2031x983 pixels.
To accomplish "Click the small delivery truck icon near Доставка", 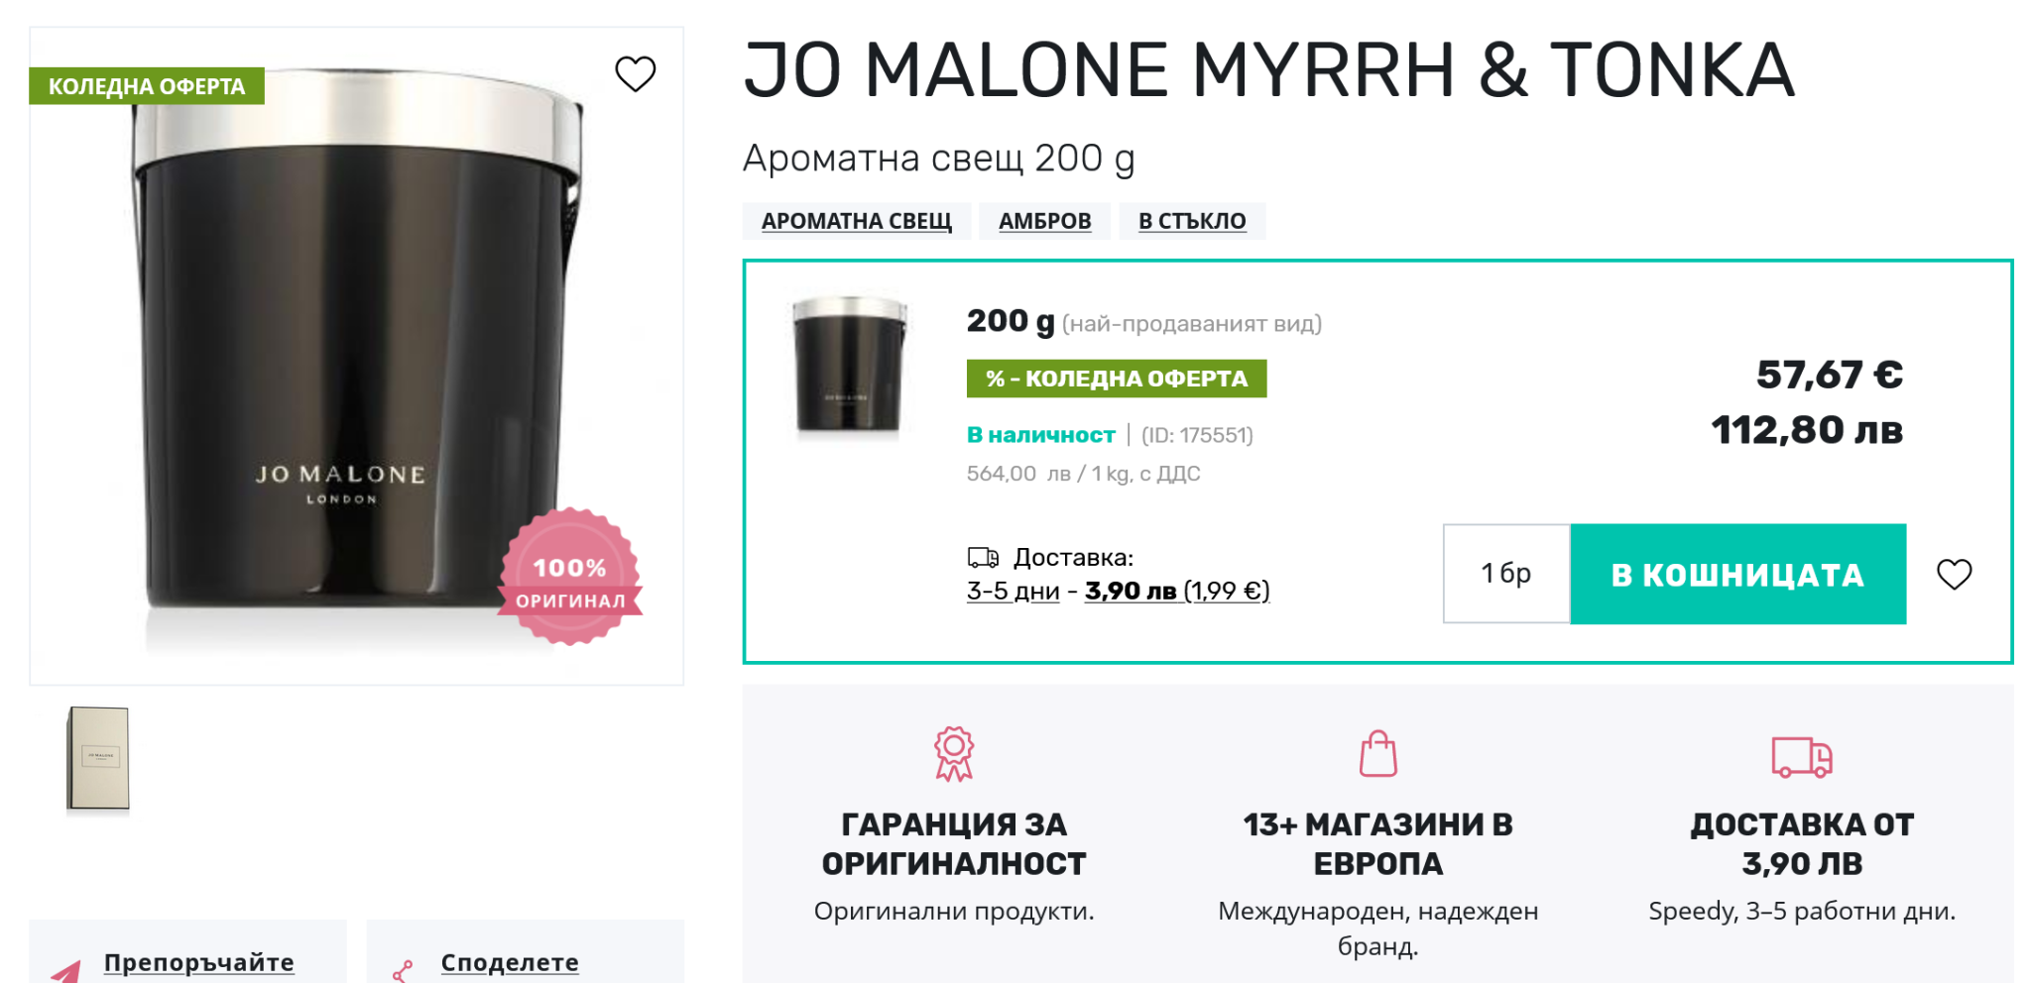I will (x=983, y=557).
